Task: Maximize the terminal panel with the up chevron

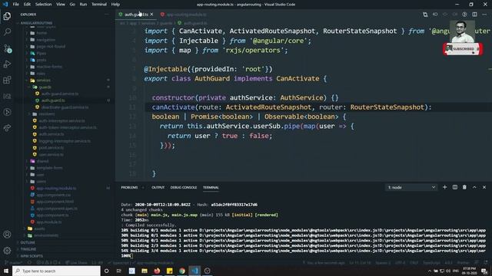Action: pos(474,187)
